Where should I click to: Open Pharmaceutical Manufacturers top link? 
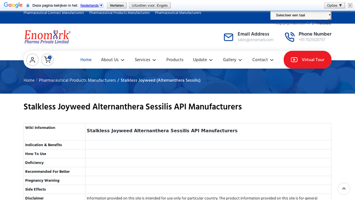[178, 13]
